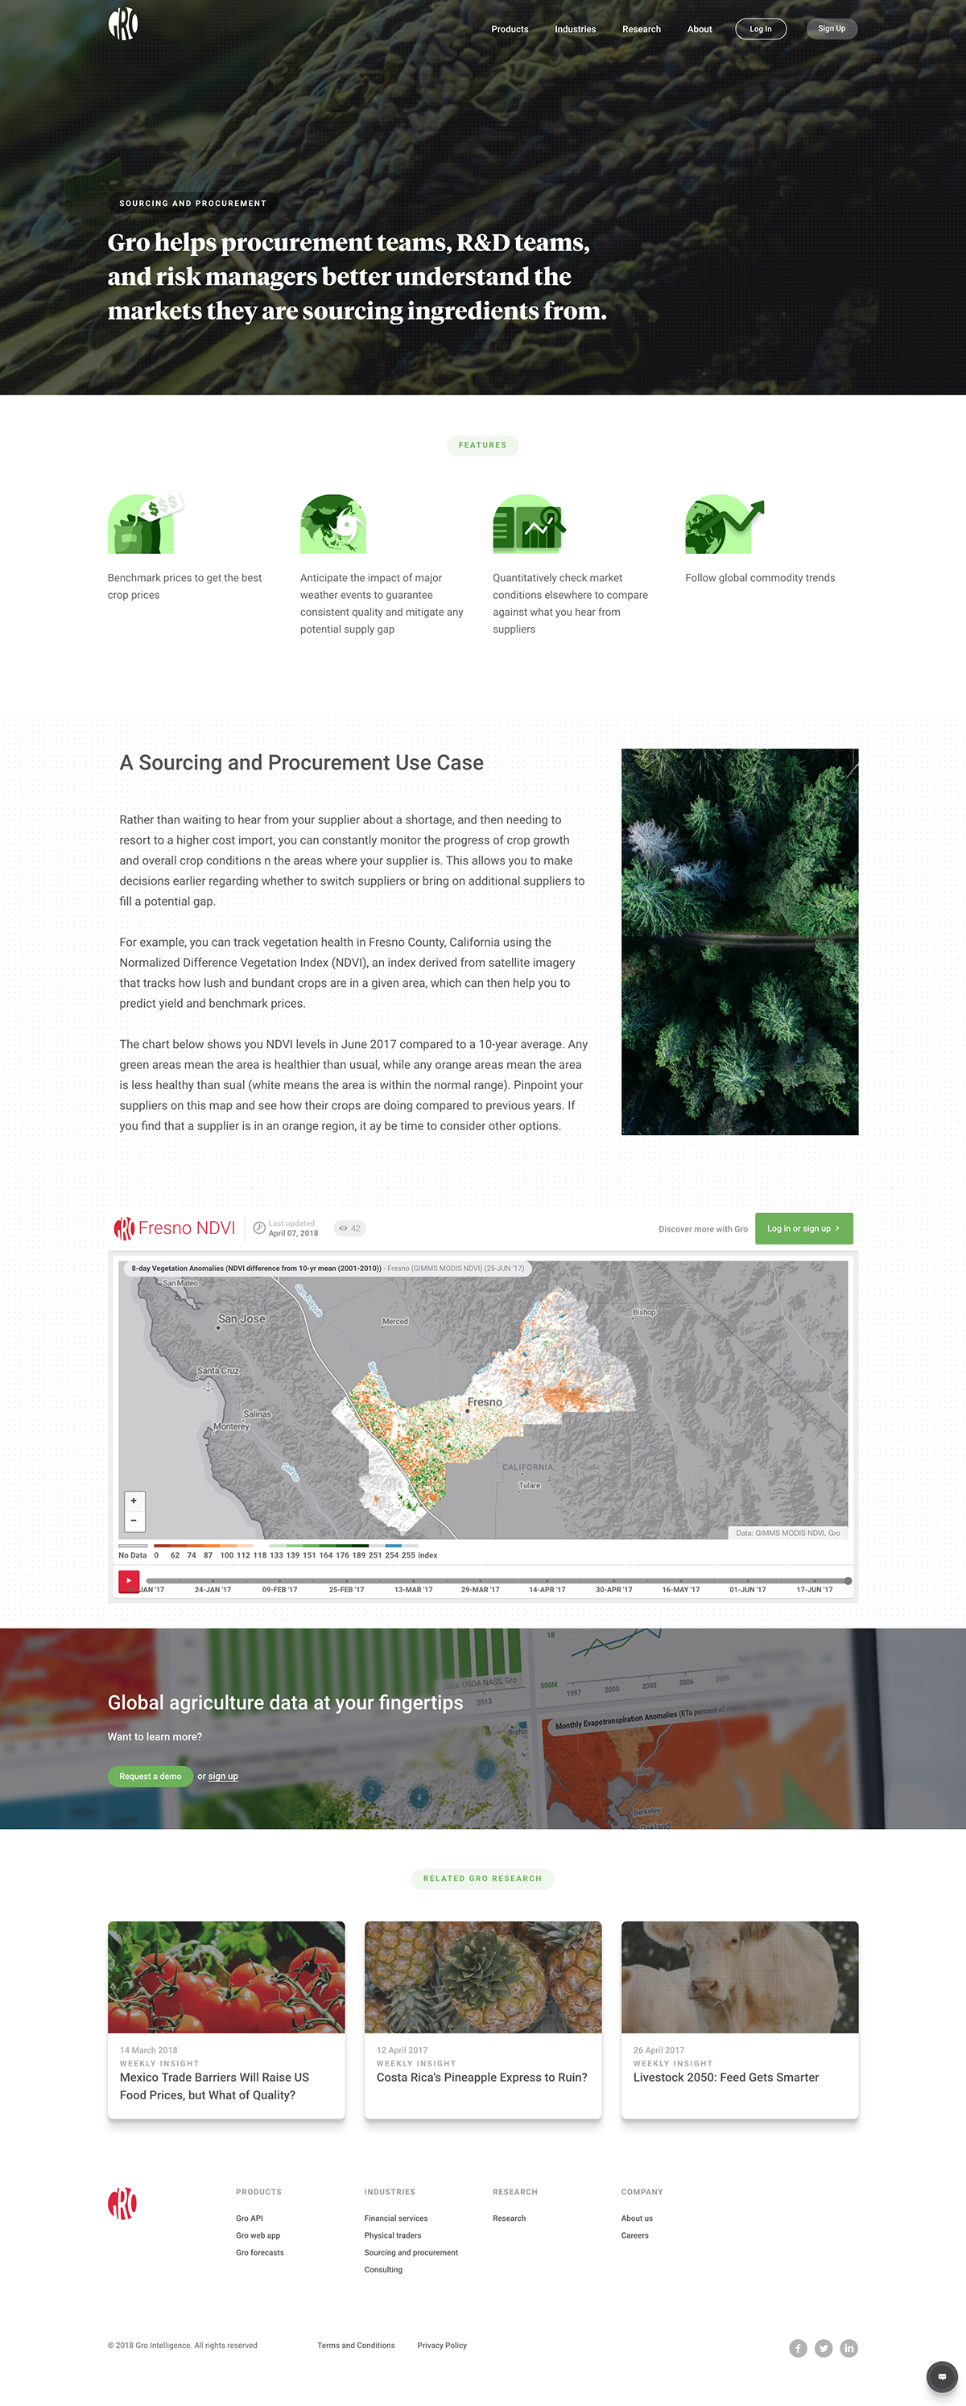The image size is (966, 2406).
Task: Click the Last updated clock icon
Action: pyautogui.click(x=258, y=1228)
